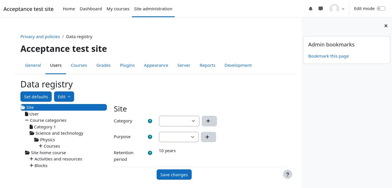Click the Retention period help icon

pyautogui.click(x=150, y=153)
